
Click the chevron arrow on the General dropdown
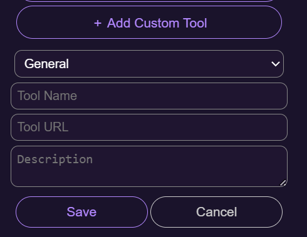(275, 64)
